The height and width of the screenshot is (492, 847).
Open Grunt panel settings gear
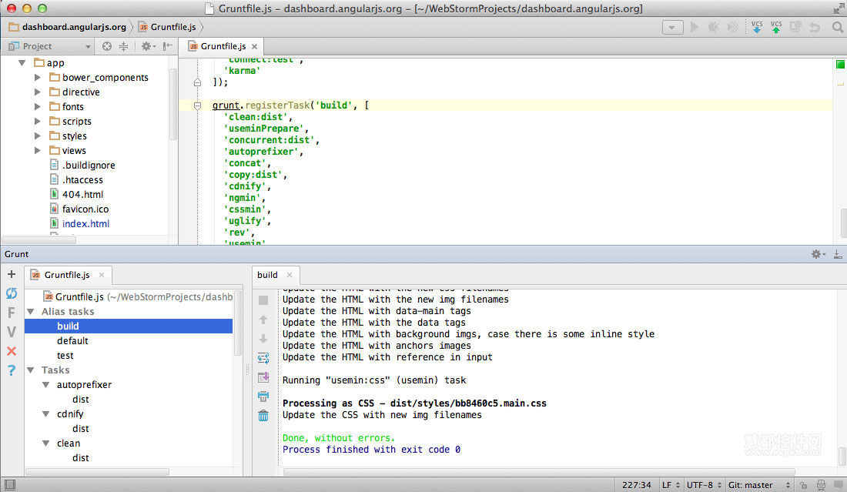818,254
